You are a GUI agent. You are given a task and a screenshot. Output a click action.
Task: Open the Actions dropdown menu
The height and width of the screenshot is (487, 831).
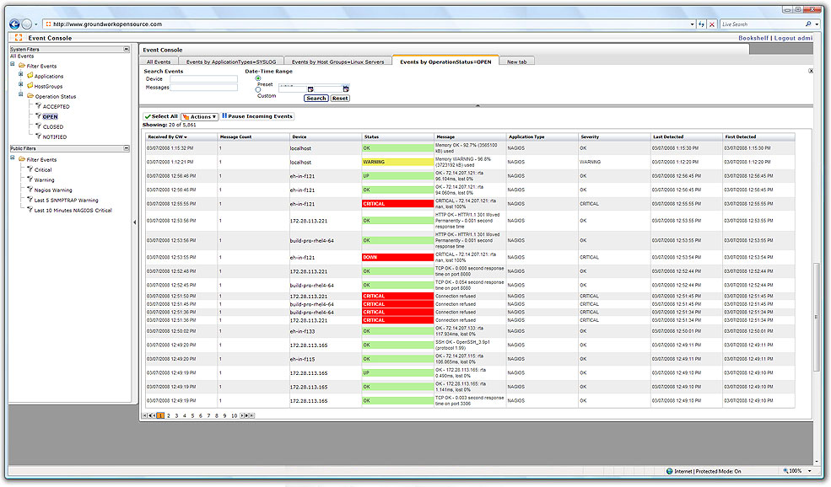point(200,117)
